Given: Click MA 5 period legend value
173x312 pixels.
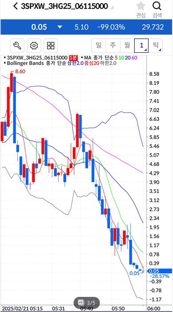Looking at the screenshot, I should click(116, 58).
